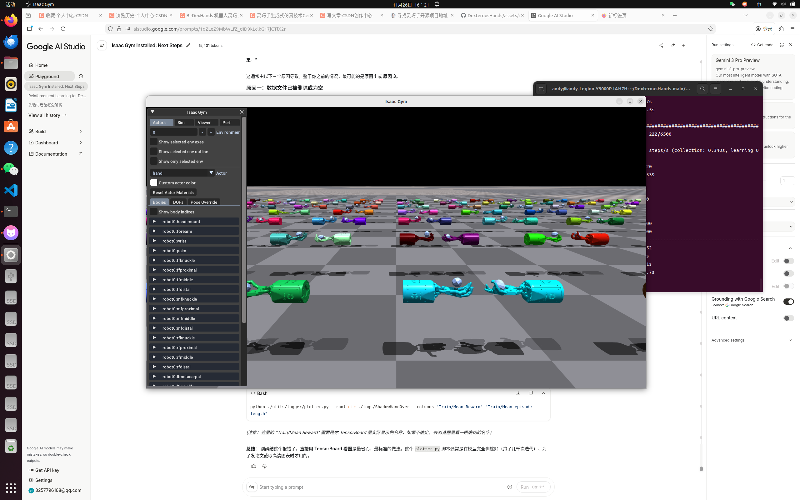Viewport: 800px width, 500px height.
Task: Collapse the Isaac Gym control panel triangle
Action: point(152,112)
